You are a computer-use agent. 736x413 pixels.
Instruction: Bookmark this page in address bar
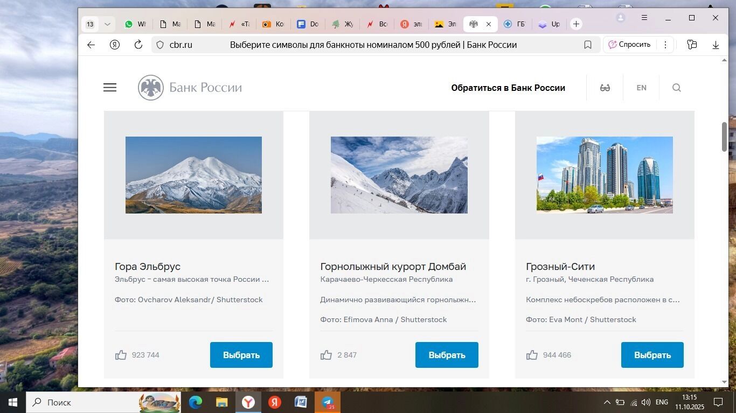(x=588, y=45)
